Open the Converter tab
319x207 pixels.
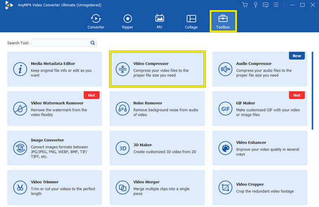tap(96, 21)
